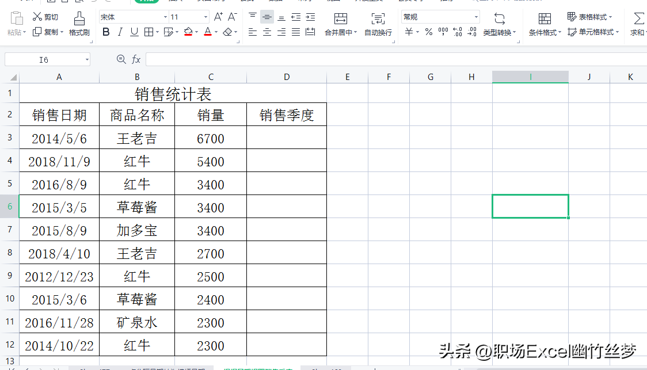This screenshot has height=370, width=647.
Task: Click the formula bar input
Action: (396, 60)
